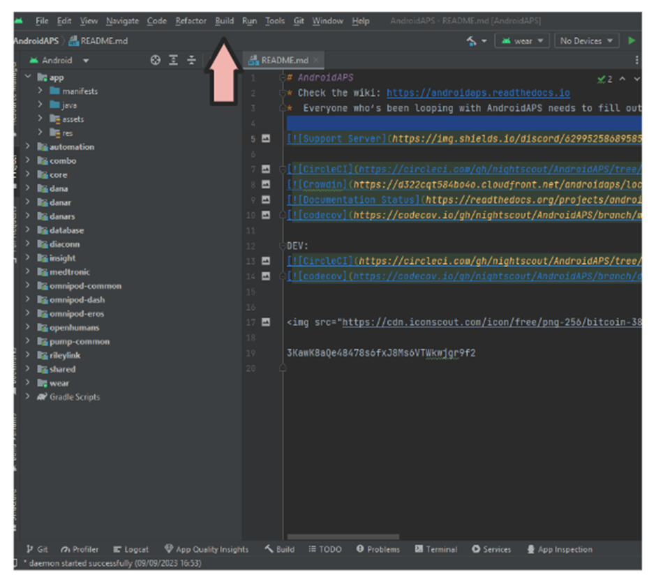Open the Build menu
656x577 pixels.
224,21
